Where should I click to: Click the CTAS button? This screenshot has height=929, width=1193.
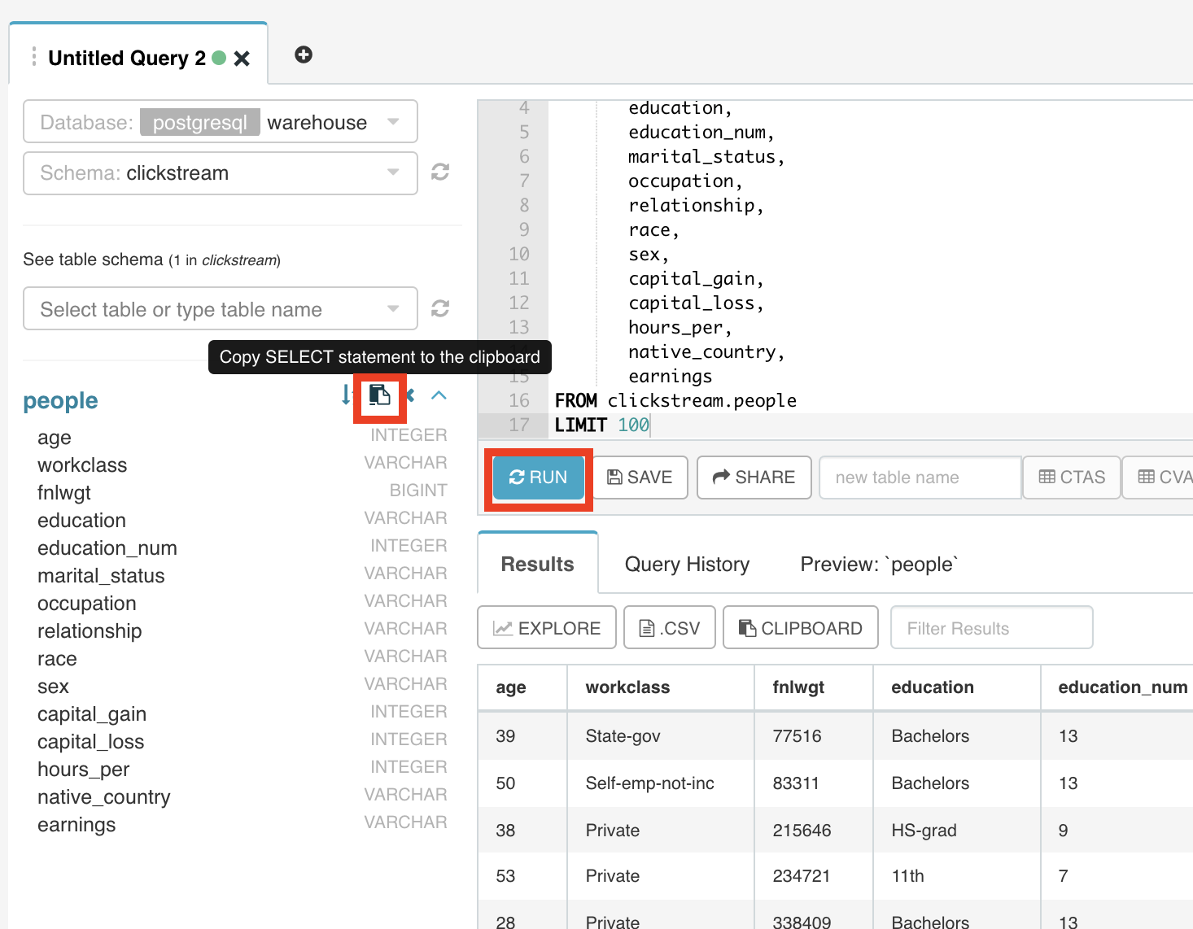[x=1072, y=478]
